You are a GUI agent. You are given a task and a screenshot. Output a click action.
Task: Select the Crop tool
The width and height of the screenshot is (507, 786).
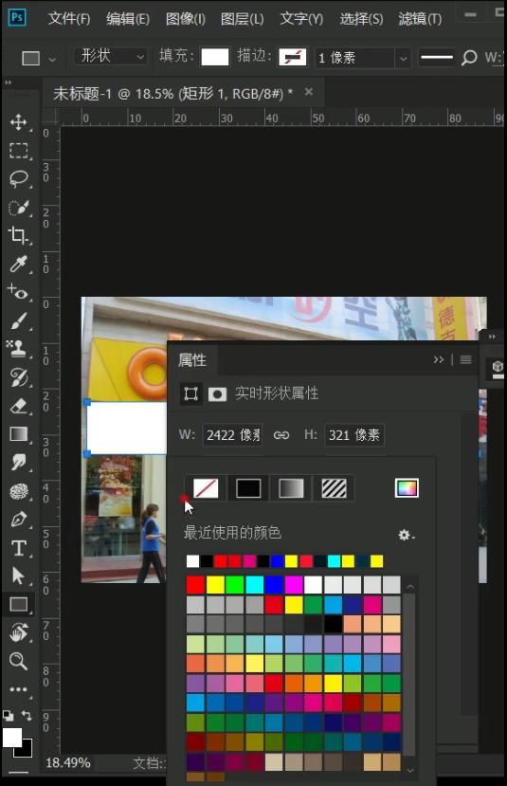pyautogui.click(x=19, y=235)
